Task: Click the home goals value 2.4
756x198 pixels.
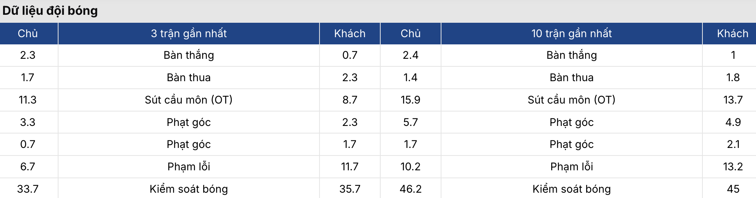Action: click(x=410, y=55)
